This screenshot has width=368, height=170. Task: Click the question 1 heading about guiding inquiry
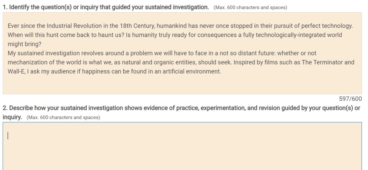(x=106, y=7)
